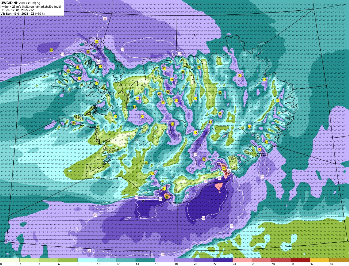The width and height of the screenshot is (349, 266).
Task: Click the yellow '44' max gust label
Action: 224,169
